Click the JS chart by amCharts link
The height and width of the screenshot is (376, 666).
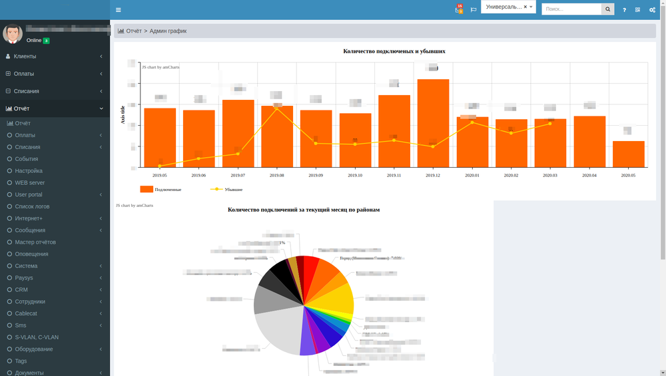click(161, 67)
